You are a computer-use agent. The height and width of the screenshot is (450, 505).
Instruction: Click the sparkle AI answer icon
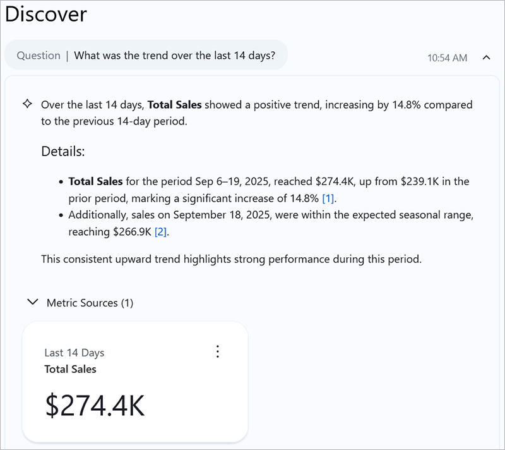(x=28, y=104)
